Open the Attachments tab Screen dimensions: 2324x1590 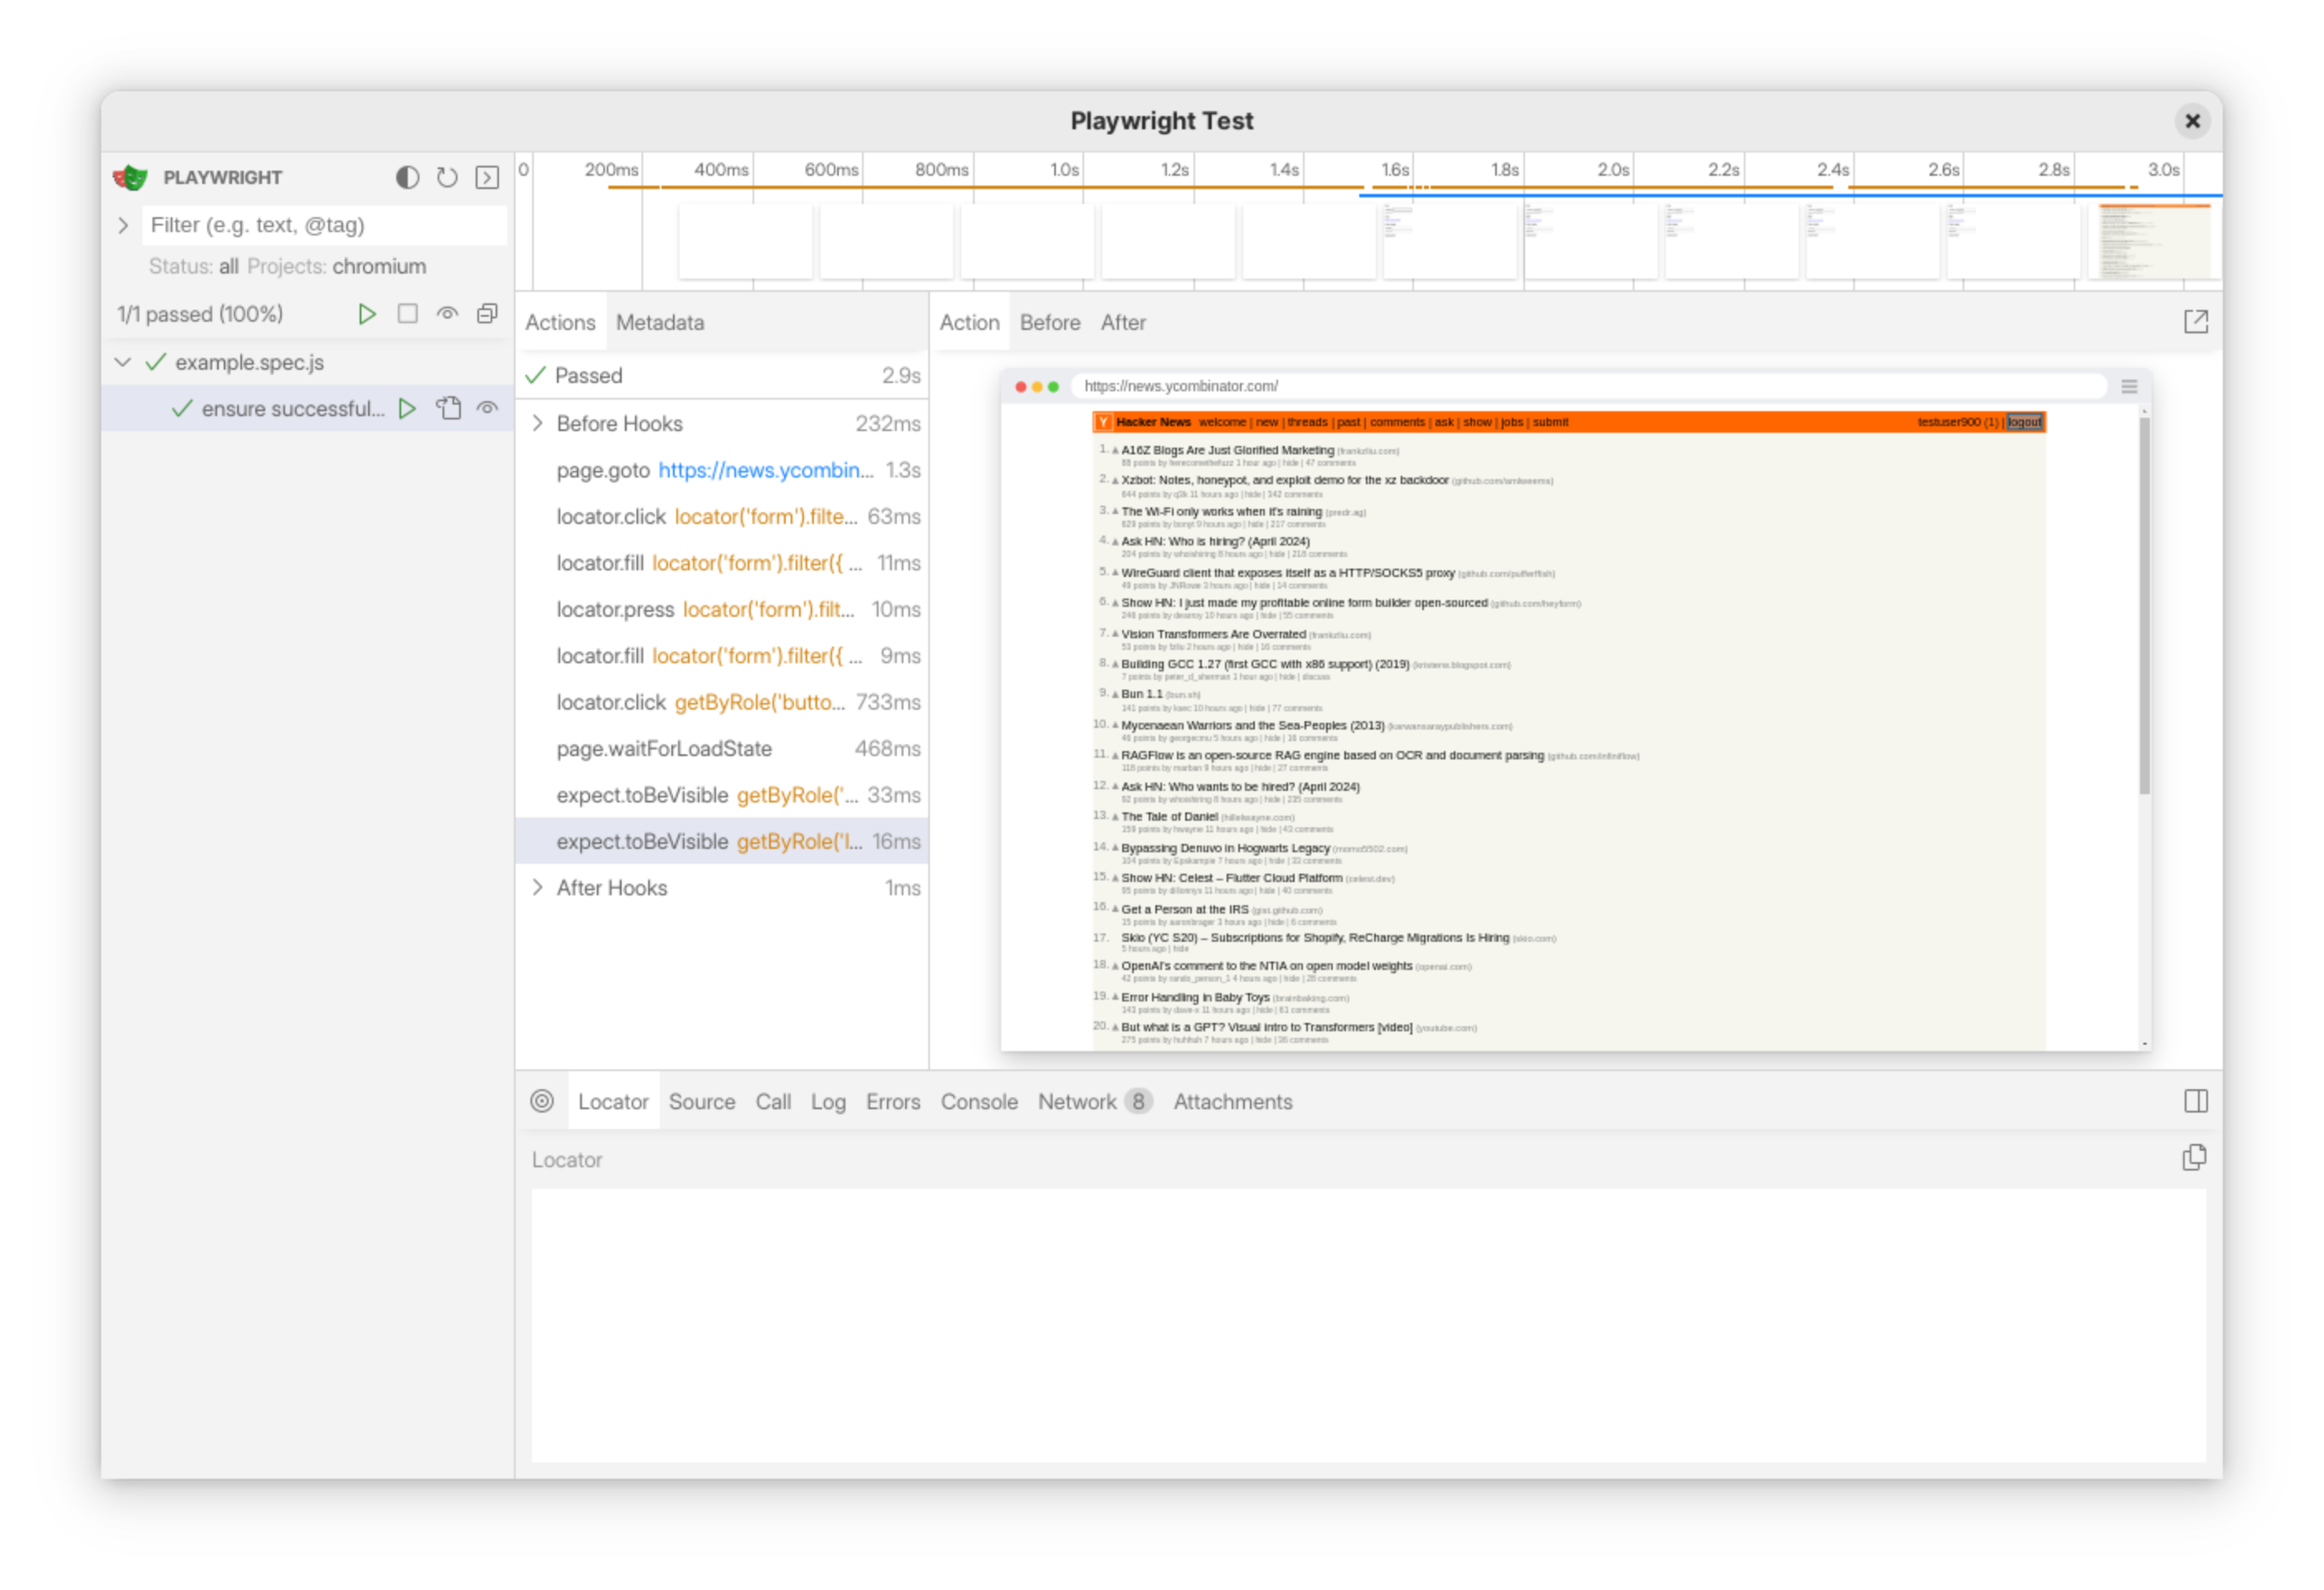1233,1101
